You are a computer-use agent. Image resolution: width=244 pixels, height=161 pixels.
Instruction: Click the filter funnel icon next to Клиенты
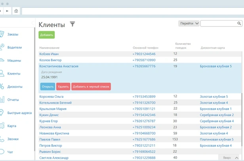tap(72, 24)
